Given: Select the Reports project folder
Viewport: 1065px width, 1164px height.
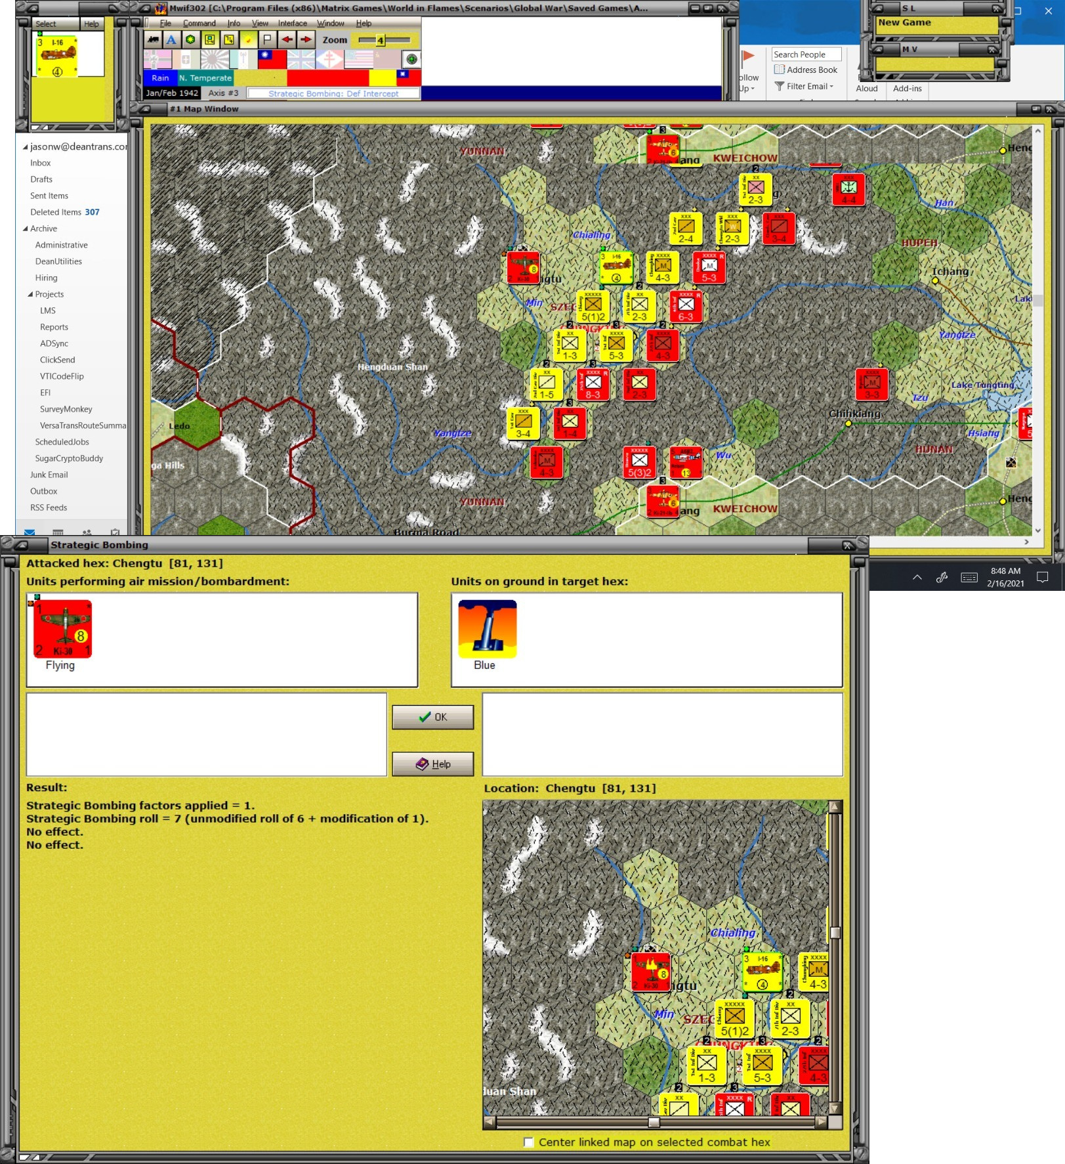Looking at the screenshot, I should tap(54, 327).
